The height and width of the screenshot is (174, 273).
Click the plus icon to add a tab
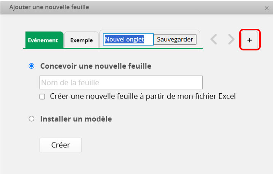point(249,40)
